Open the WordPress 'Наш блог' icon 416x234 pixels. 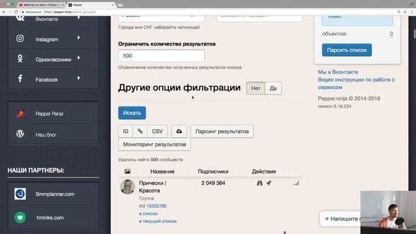20,134
